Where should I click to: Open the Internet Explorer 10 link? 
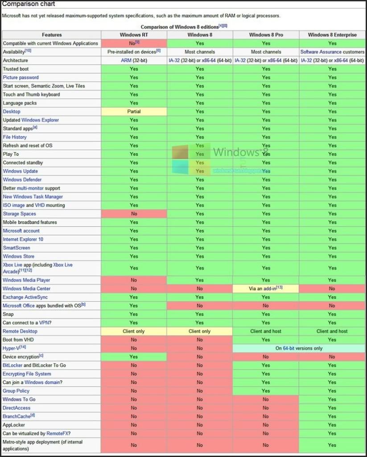pos(23,240)
